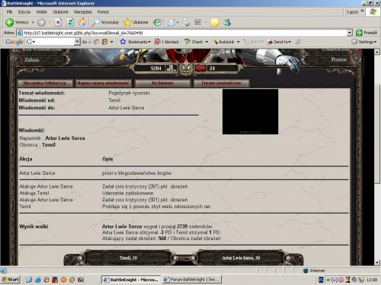The height and width of the screenshot is (285, 381).
Task: Click the Mail envelope icon
Action: click(171, 22)
